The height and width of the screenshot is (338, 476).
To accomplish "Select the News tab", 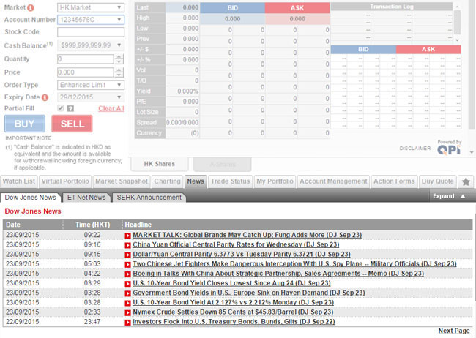I will [196, 181].
